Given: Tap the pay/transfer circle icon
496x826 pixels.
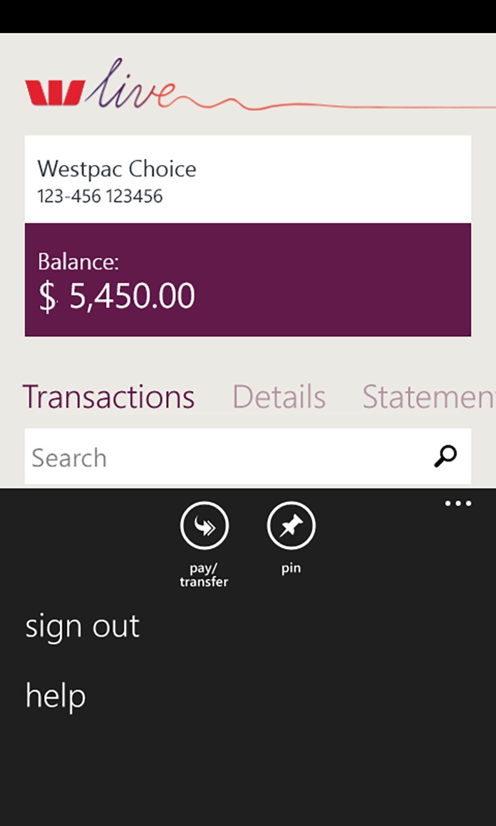Looking at the screenshot, I should (x=204, y=527).
